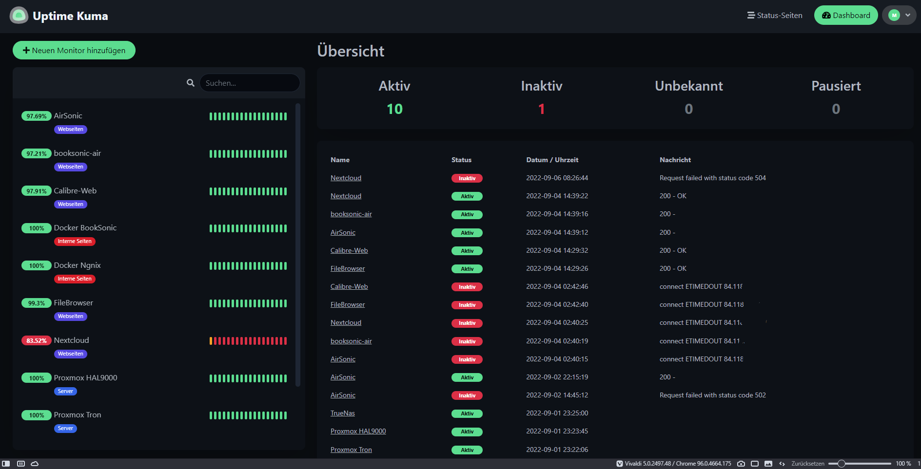This screenshot has width=921, height=469.
Task: Click the Vivaldi capture camera icon
Action: [741, 464]
